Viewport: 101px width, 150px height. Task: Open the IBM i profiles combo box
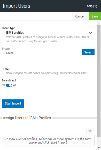pos(48,33)
